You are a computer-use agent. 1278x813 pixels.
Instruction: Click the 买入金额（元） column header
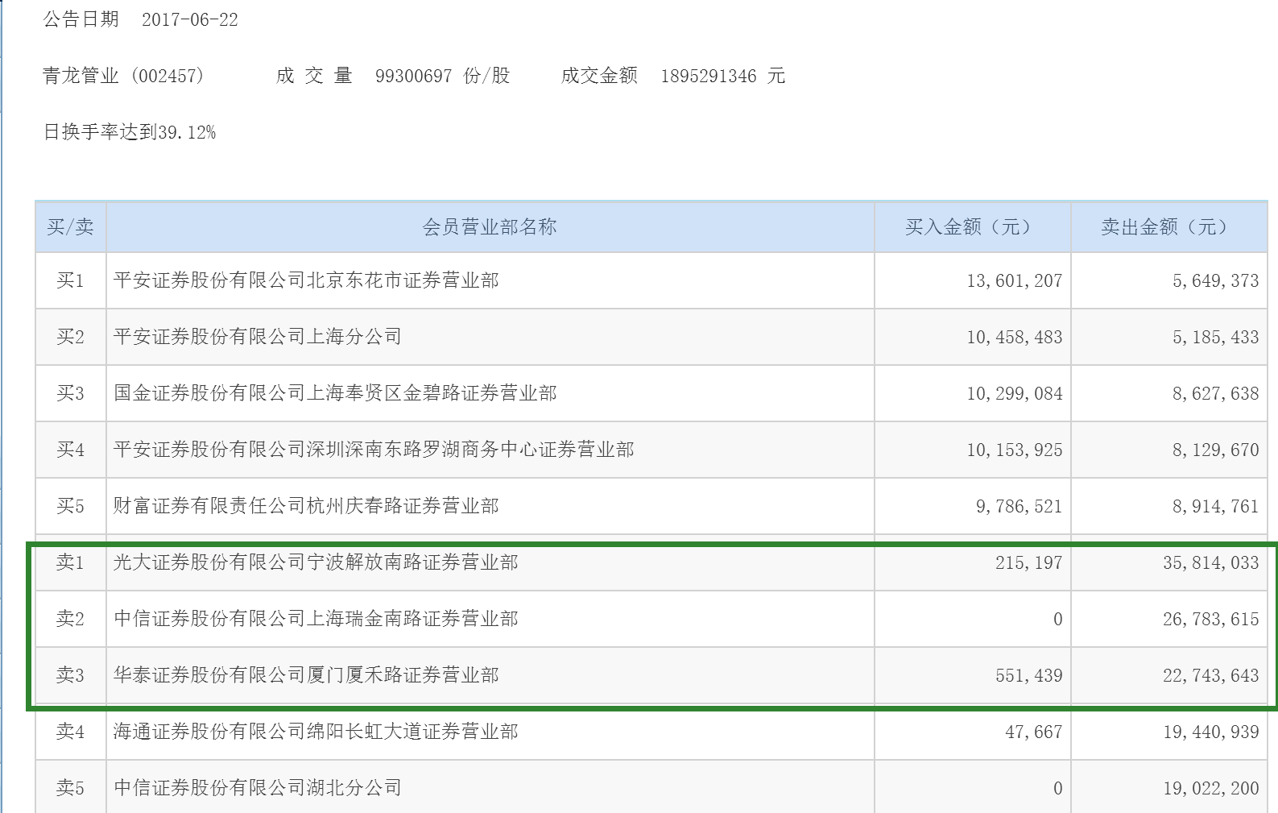[x=973, y=227]
